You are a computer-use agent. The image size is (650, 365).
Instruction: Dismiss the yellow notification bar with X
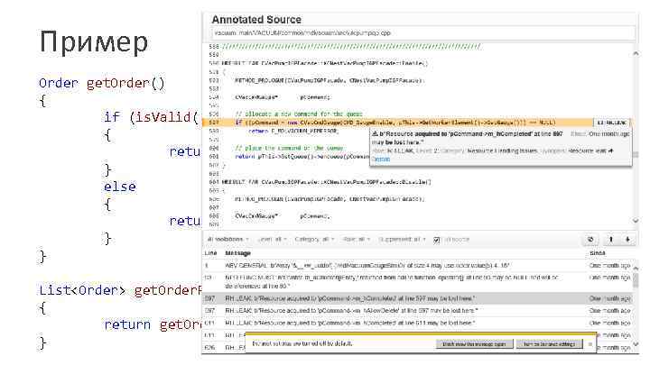pos(590,344)
